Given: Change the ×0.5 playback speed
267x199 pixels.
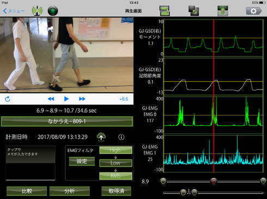Looking at the screenshot, I should pos(124,99).
